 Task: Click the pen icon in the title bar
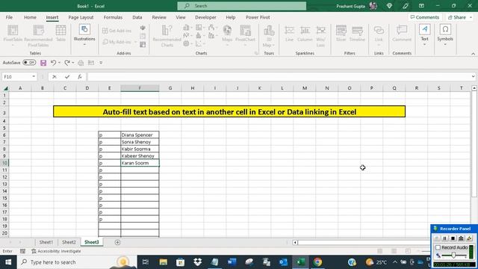pyautogui.click(x=405, y=6)
